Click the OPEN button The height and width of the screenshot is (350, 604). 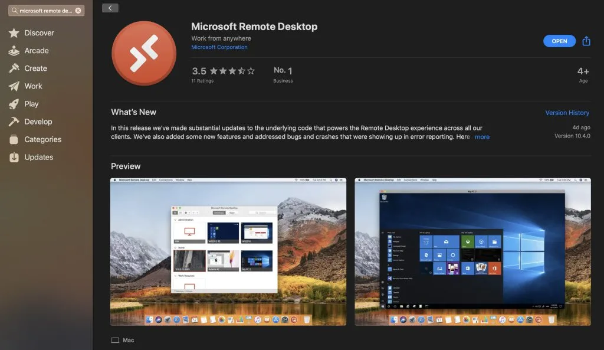pyautogui.click(x=559, y=41)
